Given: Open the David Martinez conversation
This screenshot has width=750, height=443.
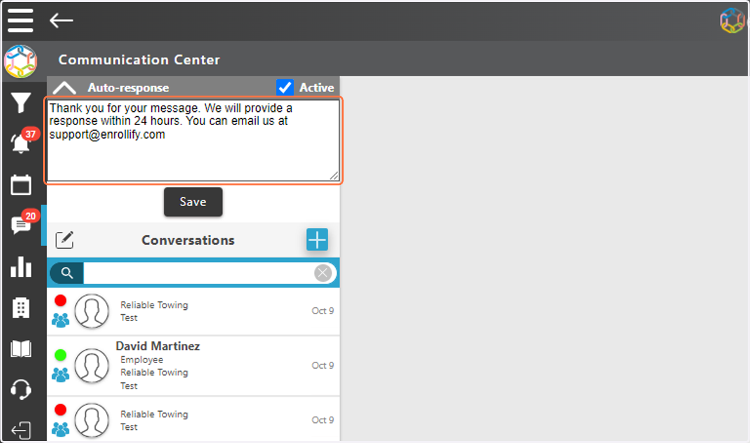Looking at the screenshot, I should coord(193,366).
